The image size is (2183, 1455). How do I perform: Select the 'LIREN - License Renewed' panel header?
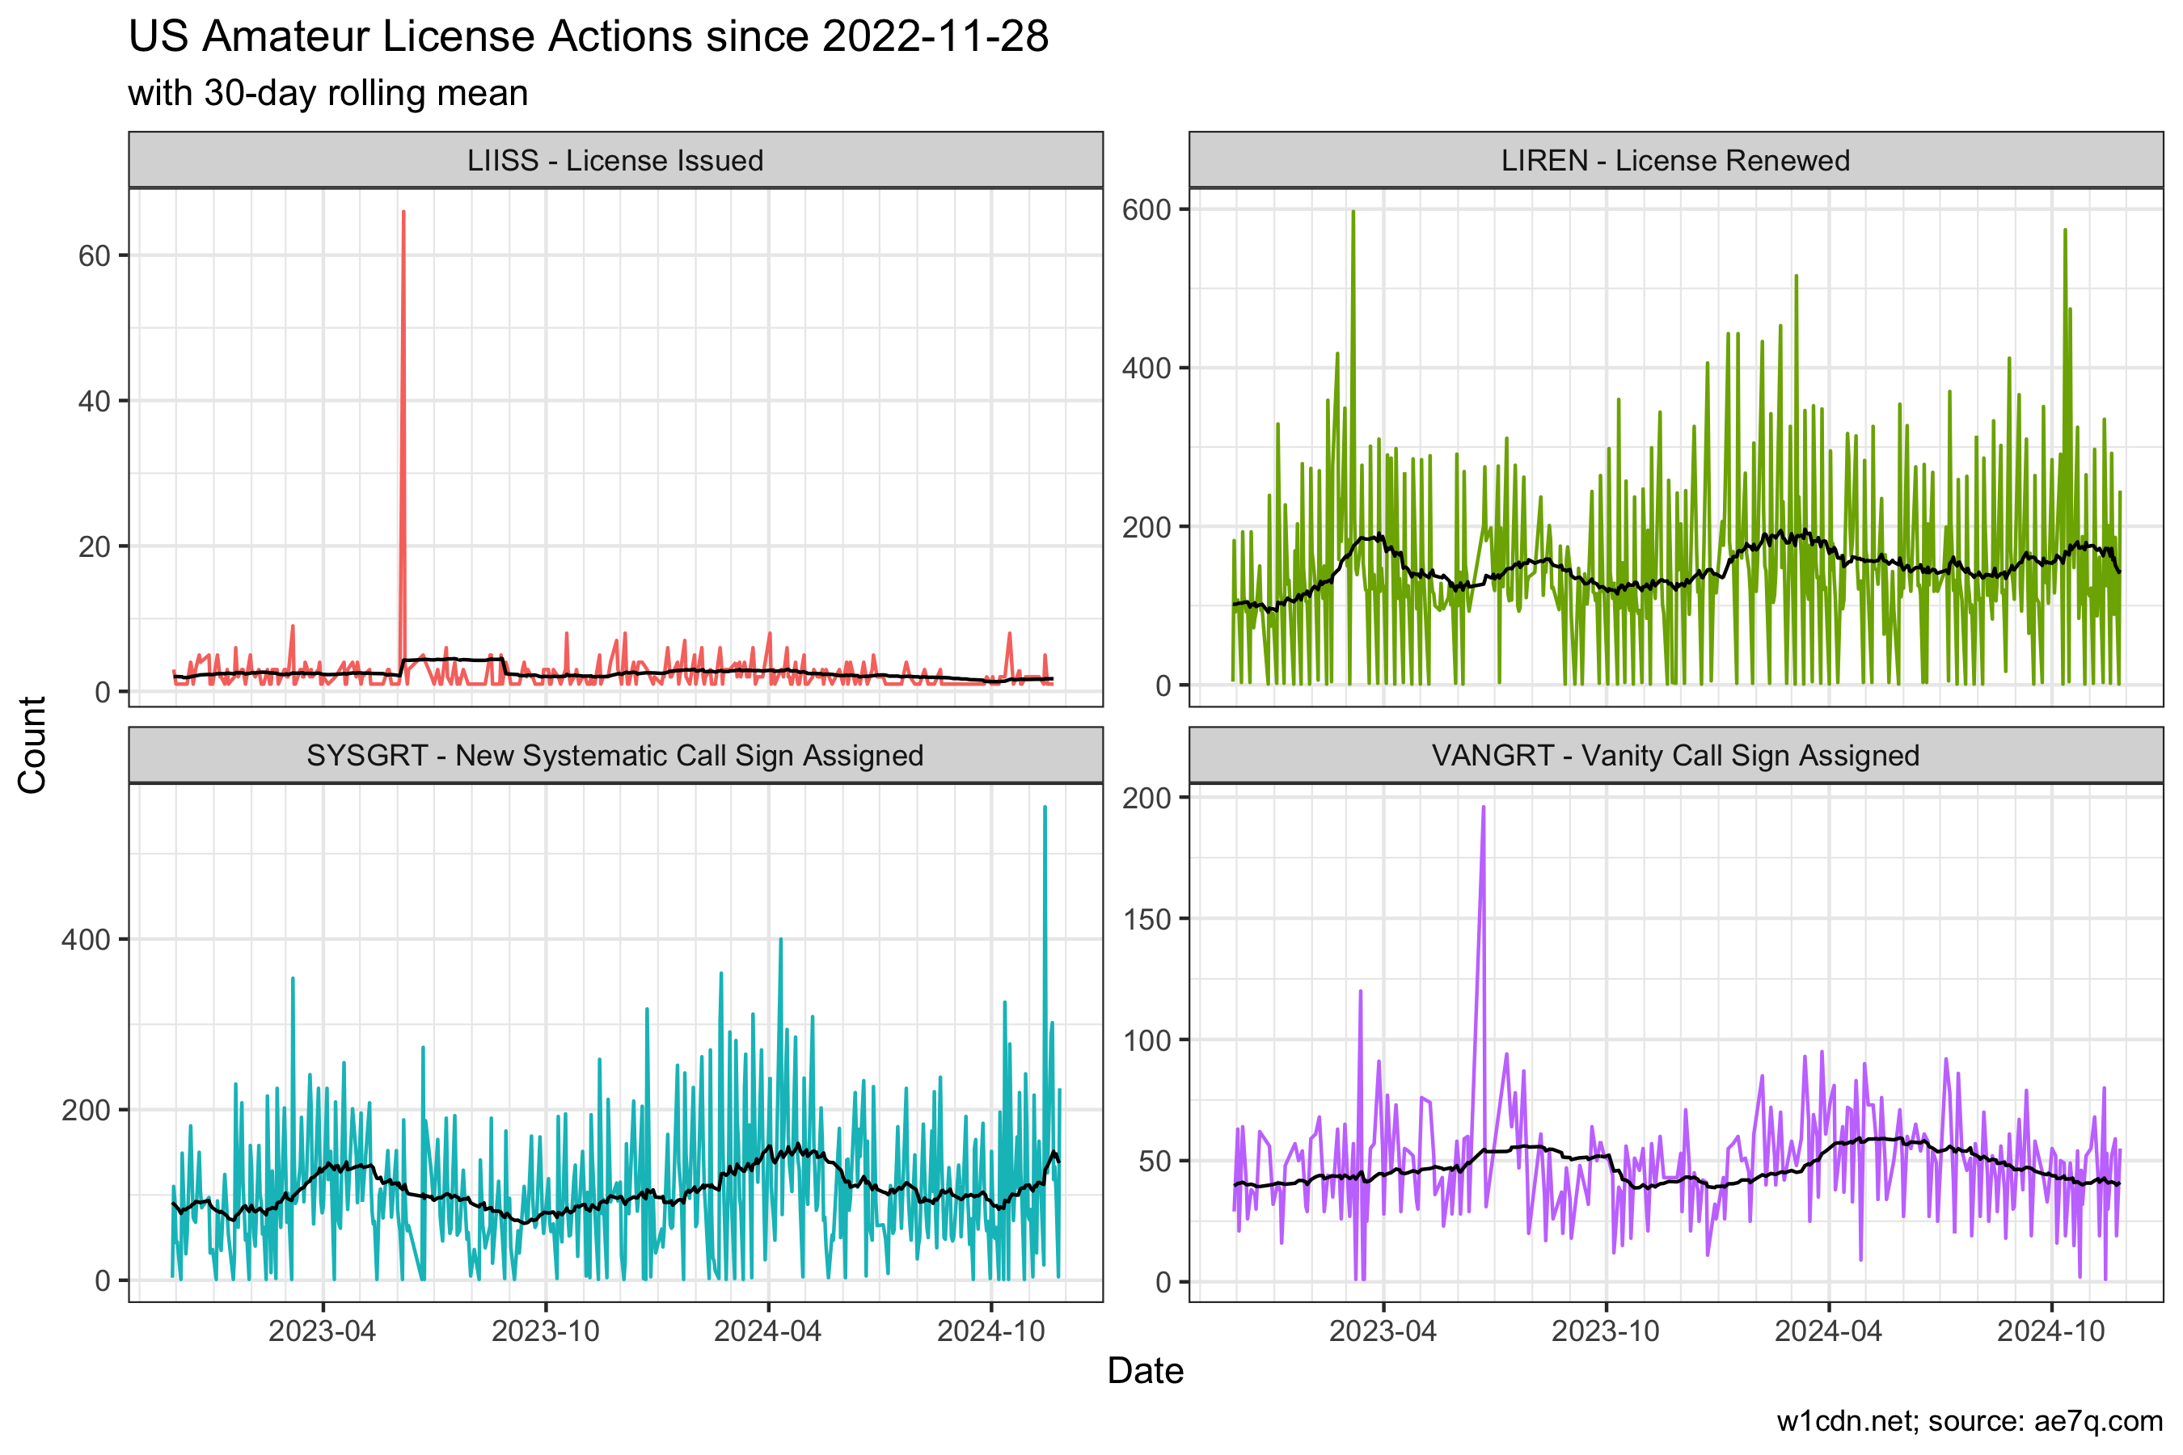(1675, 159)
